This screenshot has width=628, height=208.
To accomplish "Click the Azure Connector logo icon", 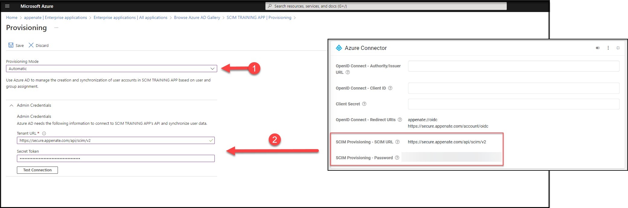I will coord(339,48).
